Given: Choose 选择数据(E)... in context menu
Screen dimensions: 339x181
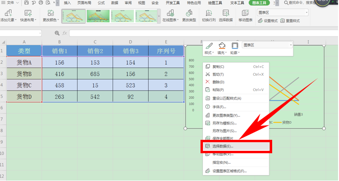Looking at the screenshot, I should coord(236,147).
